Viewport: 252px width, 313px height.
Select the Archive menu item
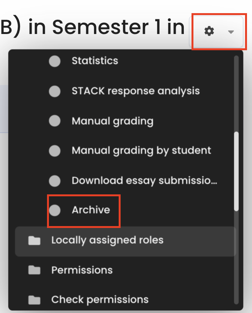coord(91,210)
